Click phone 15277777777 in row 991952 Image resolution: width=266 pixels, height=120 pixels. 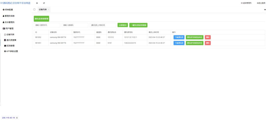click(x=79, y=37)
